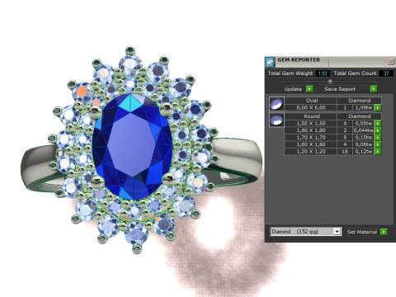Image resolution: width=396 pixels, height=297 pixels.
Task: Click the green Set Material arrow
Action: [x=384, y=232]
